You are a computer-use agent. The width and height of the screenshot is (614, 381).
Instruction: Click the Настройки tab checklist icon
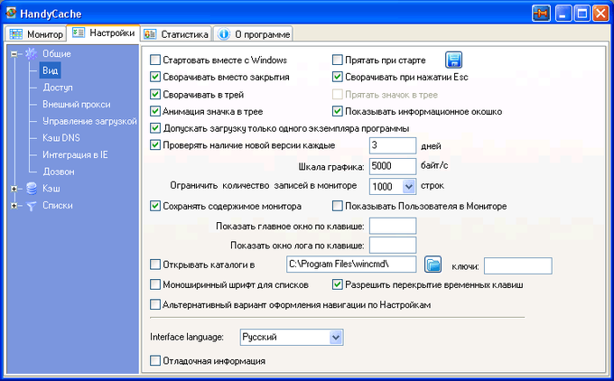79,33
